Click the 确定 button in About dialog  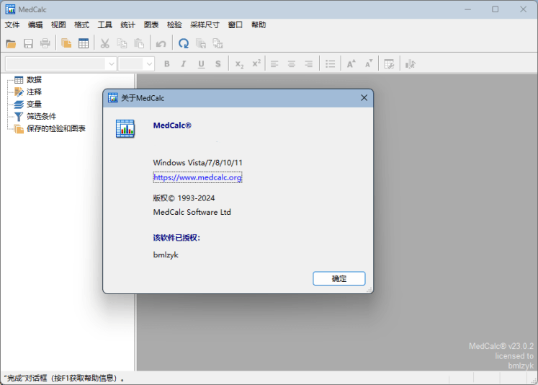click(x=339, y=278)
